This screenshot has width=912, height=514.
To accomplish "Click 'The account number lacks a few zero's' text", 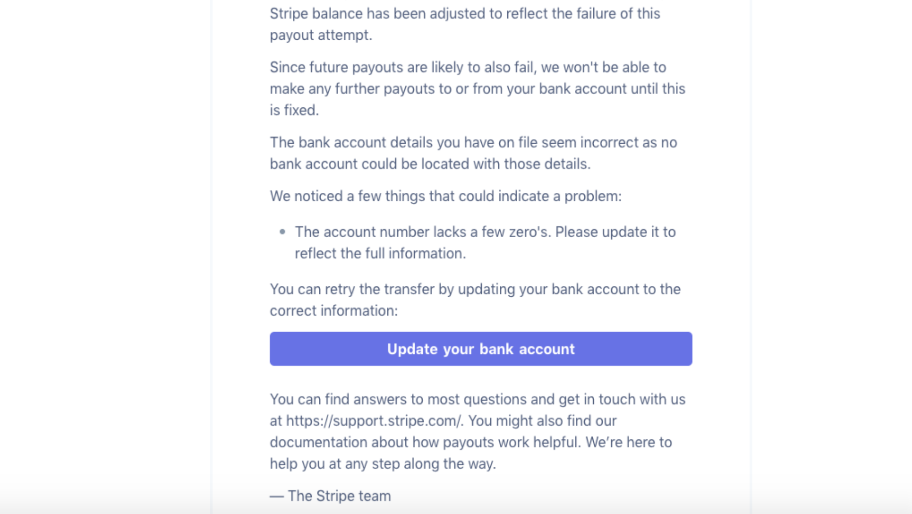I will [423, 232].
